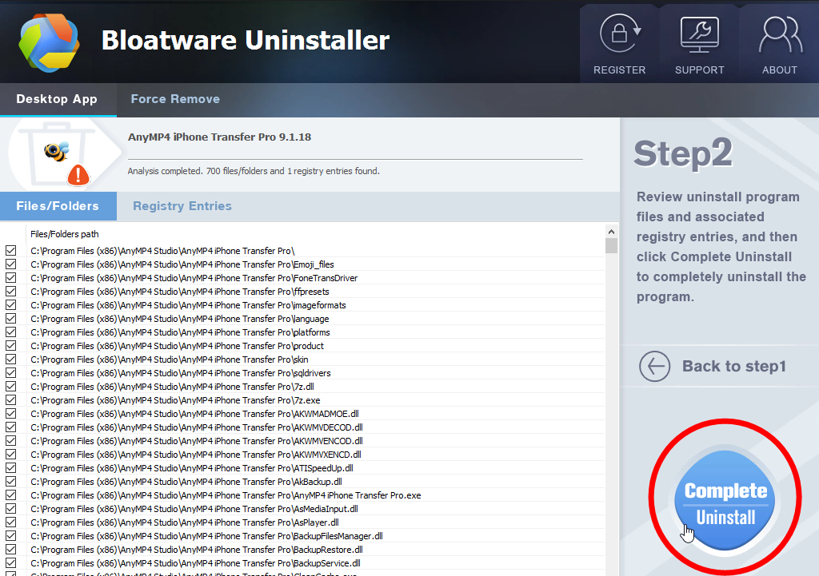Click the Back to step1 label
This screenshot has width=819, height=576.
tap(734, 366)
